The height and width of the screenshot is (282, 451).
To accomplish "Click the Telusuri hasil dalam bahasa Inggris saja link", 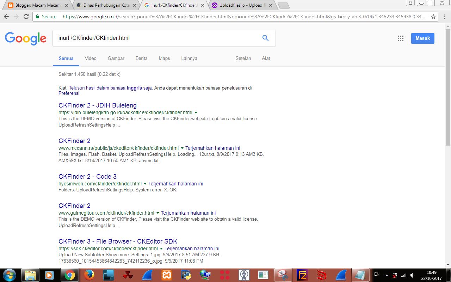I will point(110,88).
